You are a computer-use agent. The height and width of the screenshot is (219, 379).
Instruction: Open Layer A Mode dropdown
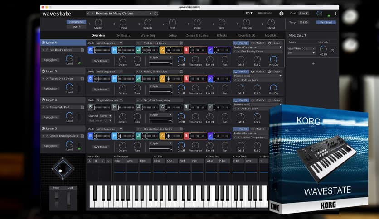coord(109,43)
